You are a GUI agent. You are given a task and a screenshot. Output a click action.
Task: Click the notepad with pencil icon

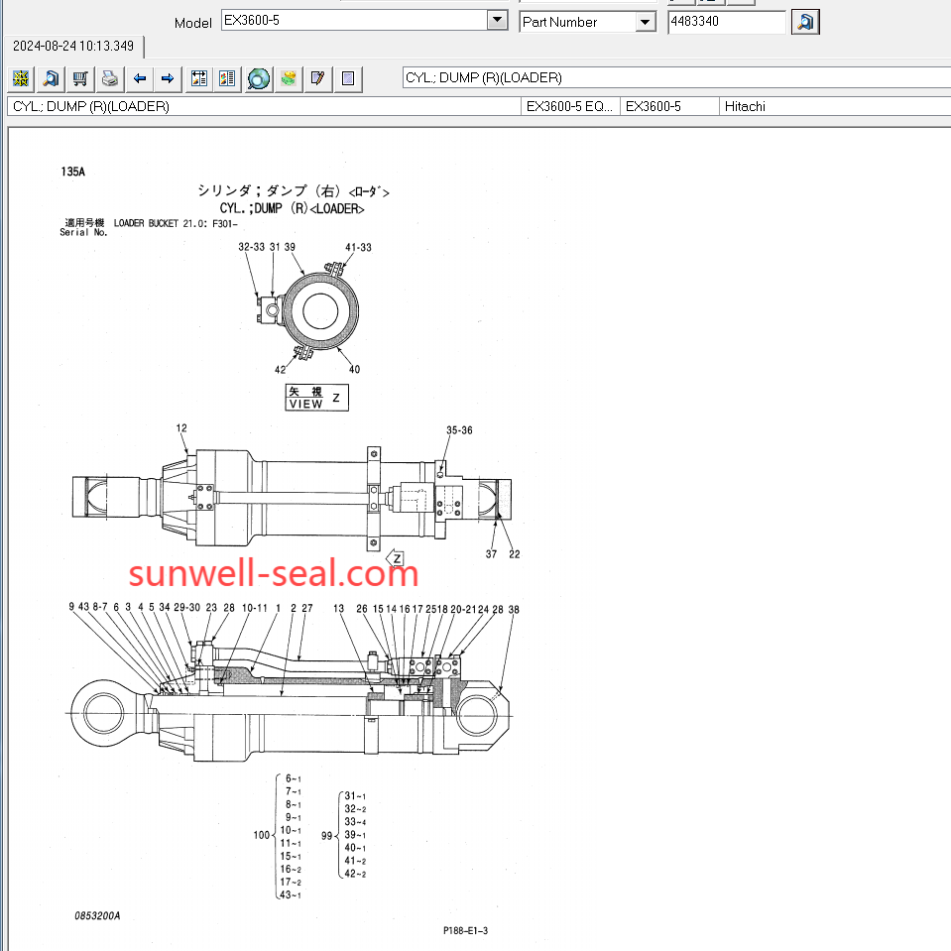(x=317, y=78)
